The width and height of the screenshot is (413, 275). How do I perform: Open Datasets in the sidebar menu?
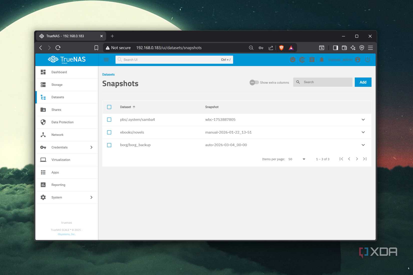[67, 97]
